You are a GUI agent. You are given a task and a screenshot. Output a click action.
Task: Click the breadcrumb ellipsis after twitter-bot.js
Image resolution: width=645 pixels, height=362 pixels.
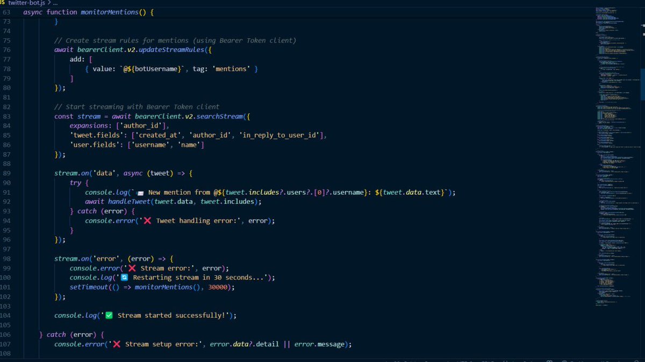[54, 3]
